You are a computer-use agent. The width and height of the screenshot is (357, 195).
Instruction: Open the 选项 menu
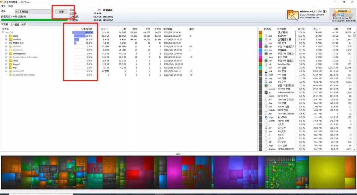(x=11, y=6)
